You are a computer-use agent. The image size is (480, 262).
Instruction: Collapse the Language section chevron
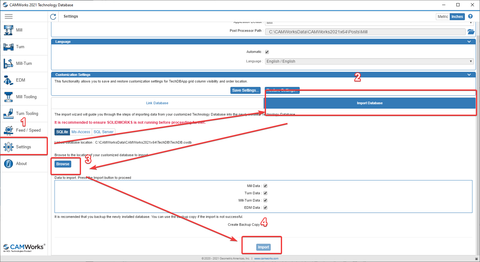pyautogui.click(x=469, y=42)
